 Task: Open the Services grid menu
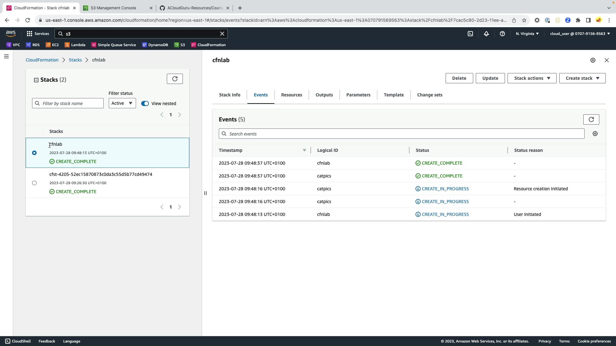(x=38, y=34)
